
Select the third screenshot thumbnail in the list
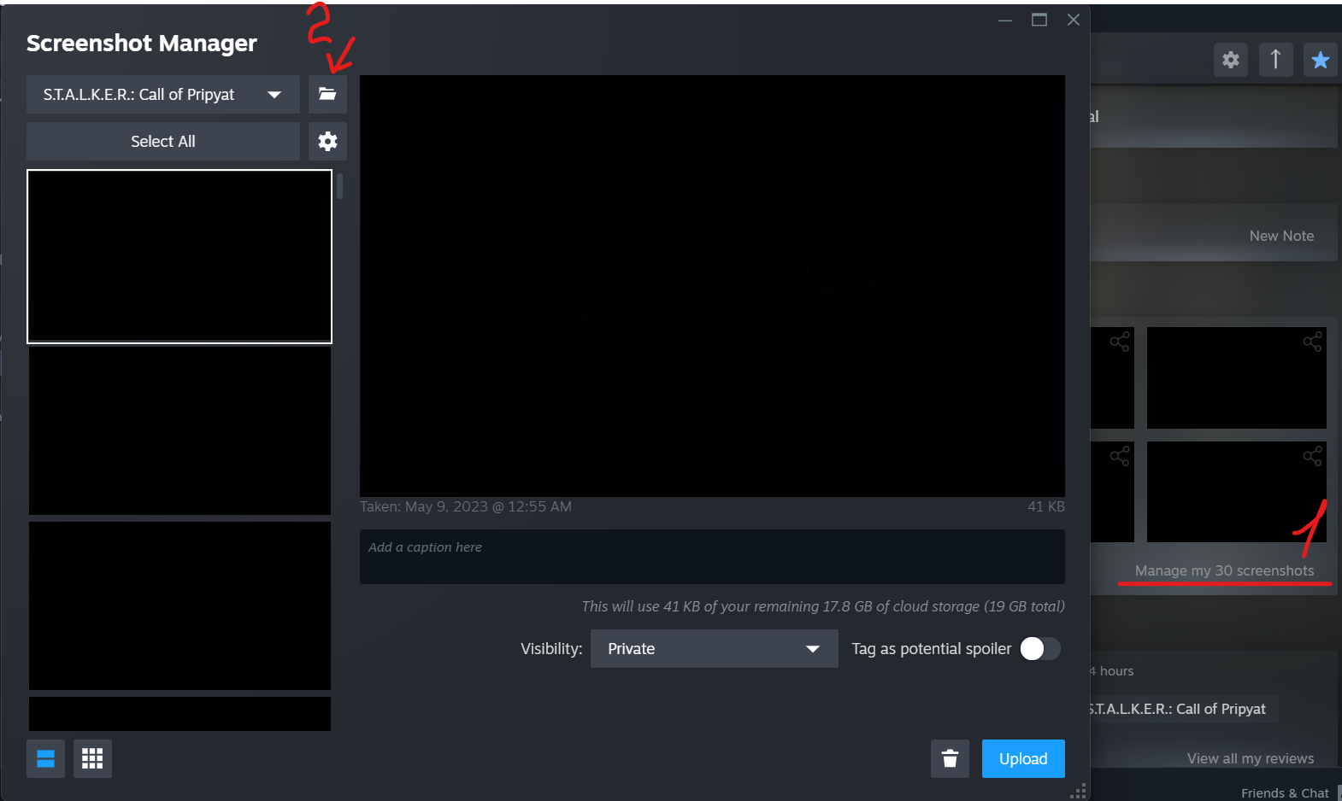pyautogui.click(x=180, y=605)
